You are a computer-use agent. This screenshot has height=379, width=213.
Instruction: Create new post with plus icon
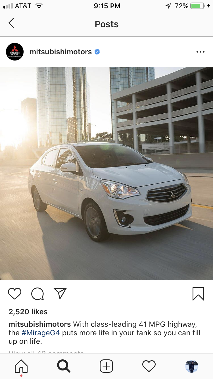pos(106,366)
